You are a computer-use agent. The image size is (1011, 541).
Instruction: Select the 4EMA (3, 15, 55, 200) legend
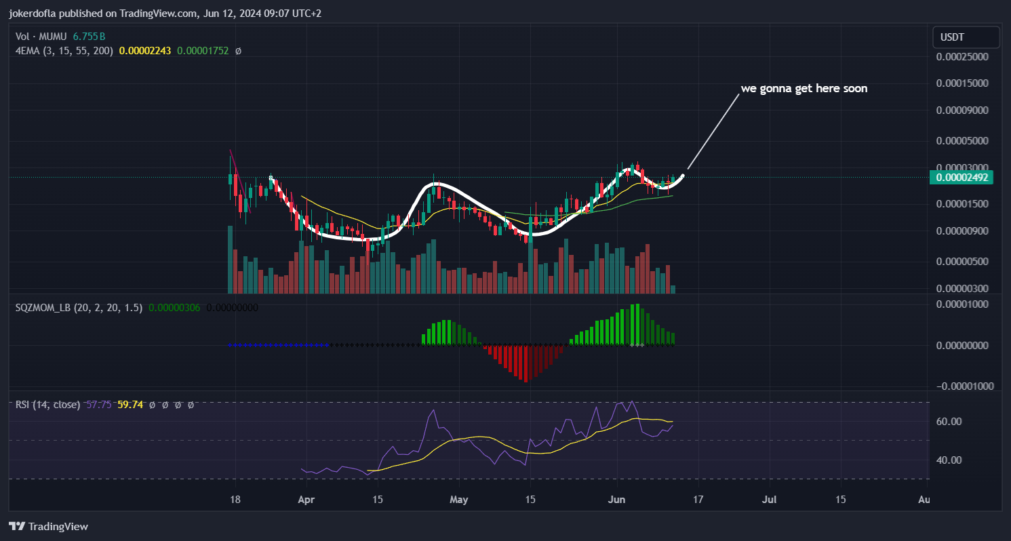(x=65, y=50)
